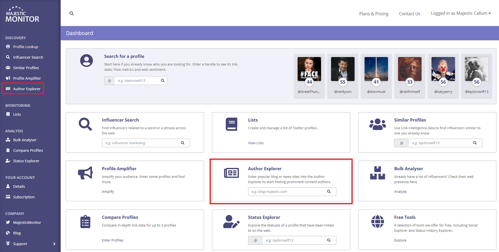Open the Free Tools card title

405,217
